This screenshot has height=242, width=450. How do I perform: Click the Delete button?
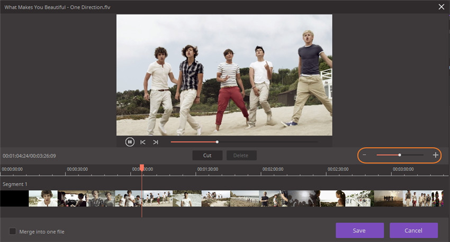(x=241, y=155)
